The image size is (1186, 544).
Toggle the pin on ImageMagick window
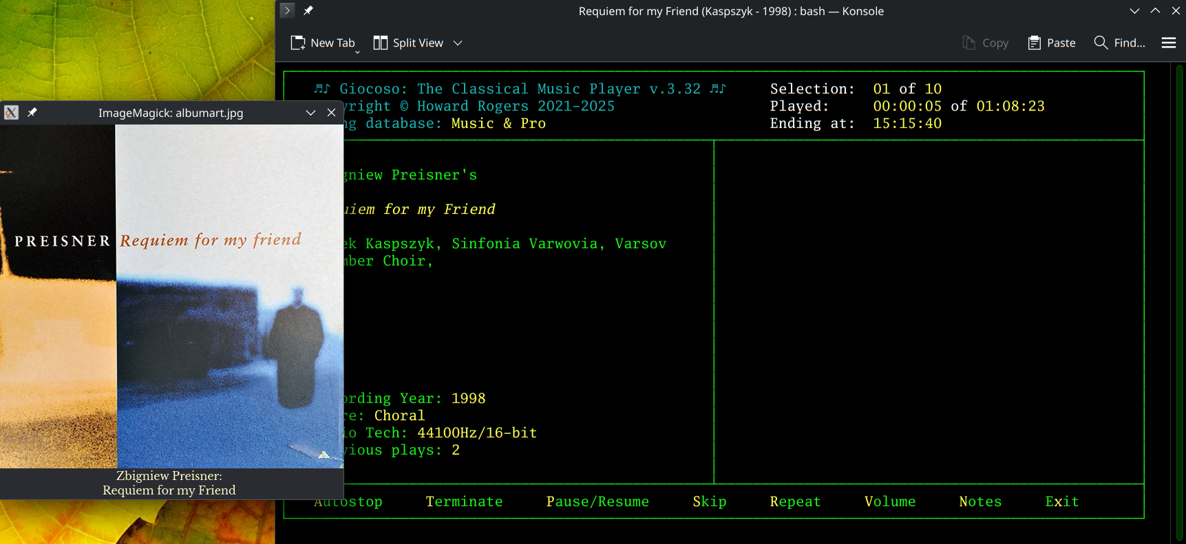pos(32,113)
